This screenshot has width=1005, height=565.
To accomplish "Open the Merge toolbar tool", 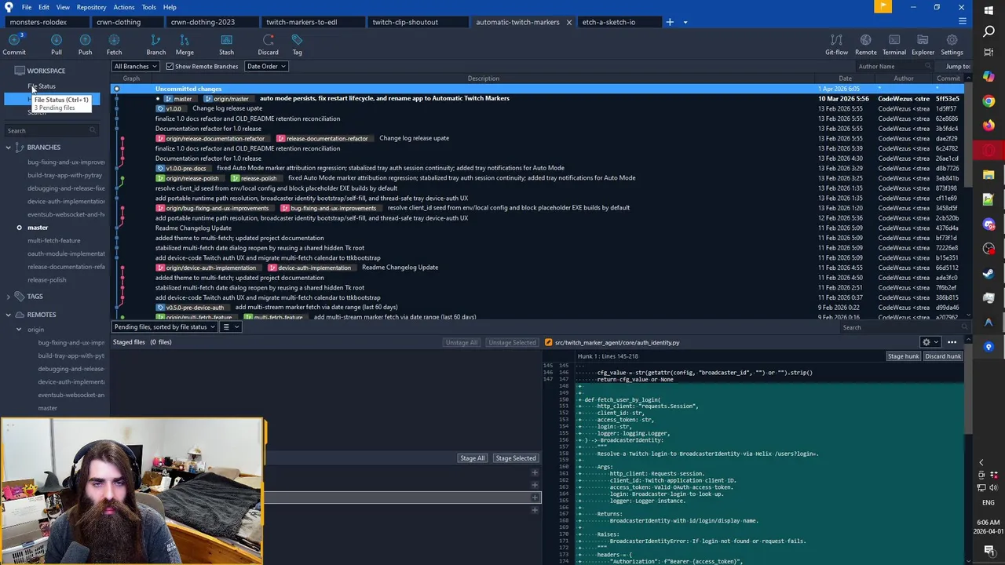I will pos(185,45).
